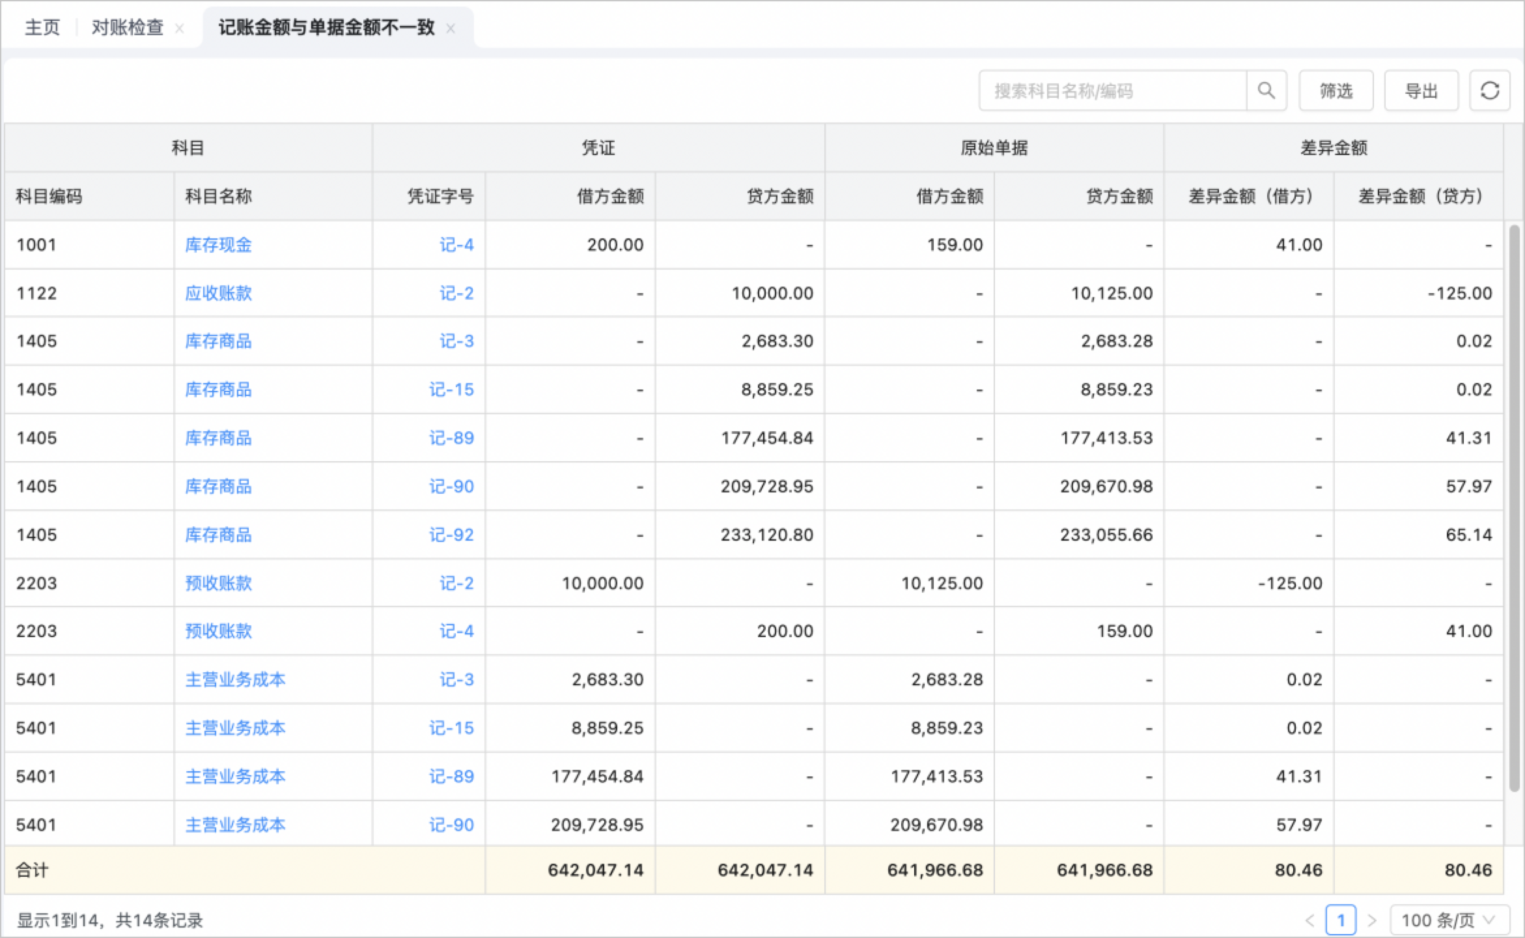Open 主营业务成本 link in 记-90 row

pyautogui.click(x=235, y=825)
